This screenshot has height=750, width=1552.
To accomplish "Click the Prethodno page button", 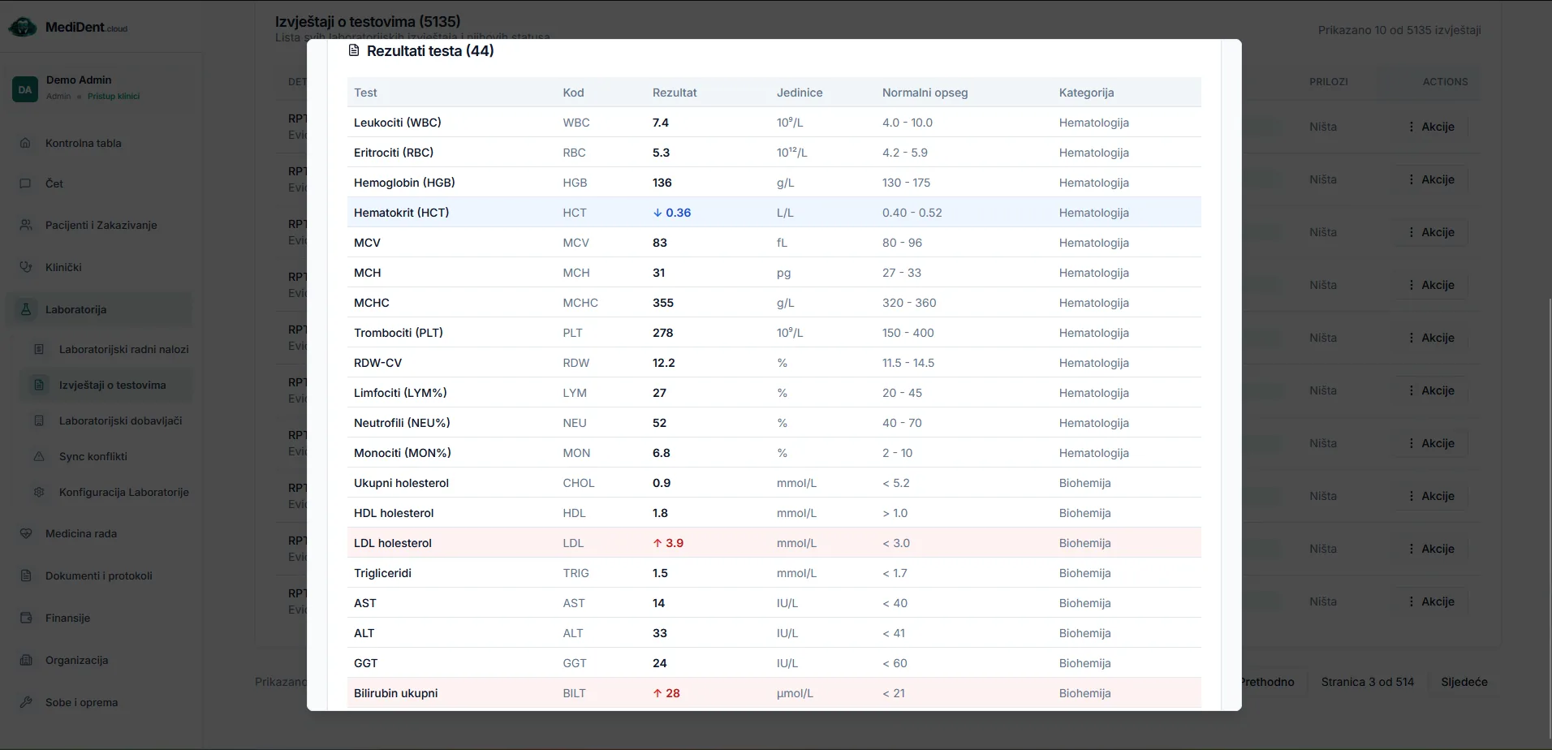I will tap(1267, 682).
